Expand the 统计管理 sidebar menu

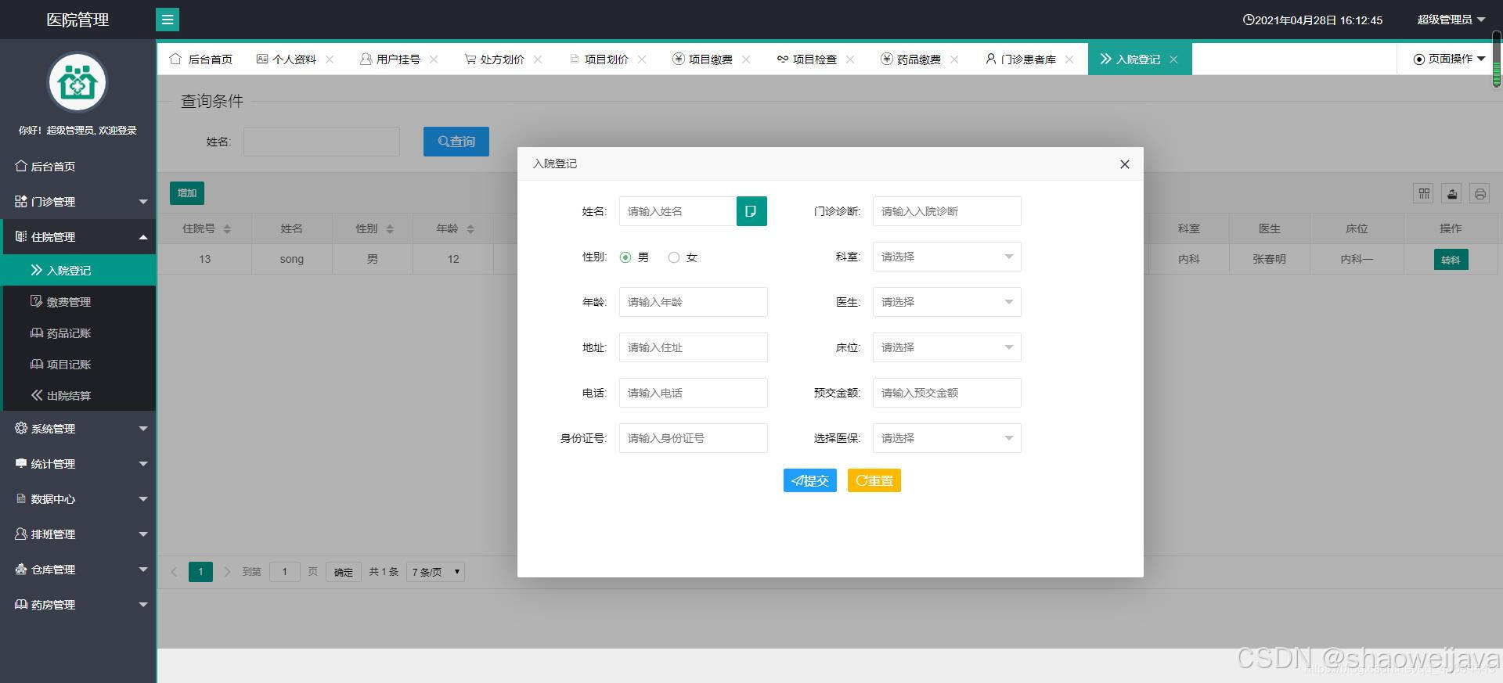click(78, 464)
